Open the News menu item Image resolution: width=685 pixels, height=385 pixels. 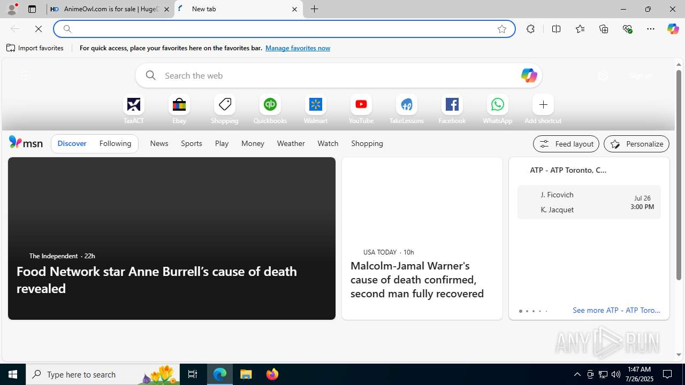click(159, 143)
